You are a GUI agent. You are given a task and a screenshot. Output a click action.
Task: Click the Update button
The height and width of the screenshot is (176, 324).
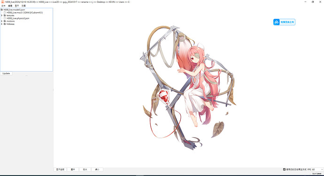tap(6, 73)
